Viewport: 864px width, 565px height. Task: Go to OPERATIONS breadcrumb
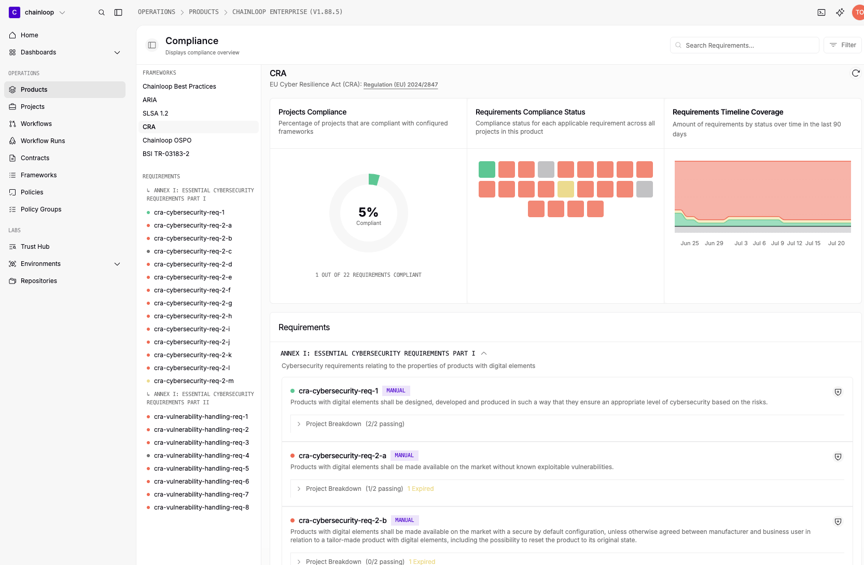coord(157,12)
